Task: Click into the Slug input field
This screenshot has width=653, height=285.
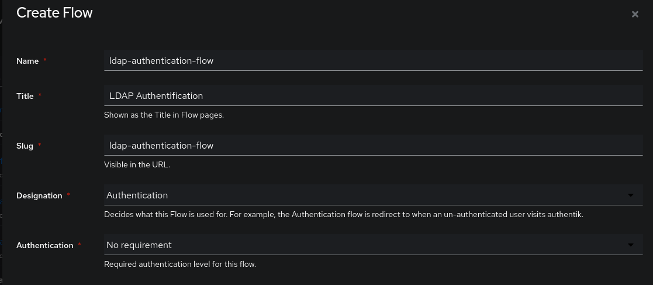Action: coord(373,145)
